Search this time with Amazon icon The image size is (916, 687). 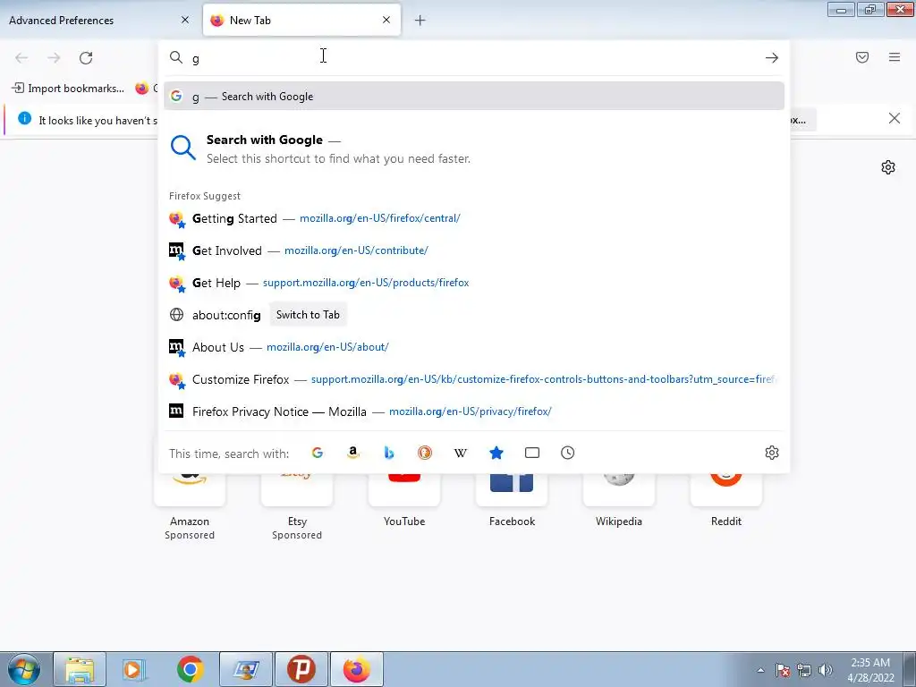coord(352,453)
